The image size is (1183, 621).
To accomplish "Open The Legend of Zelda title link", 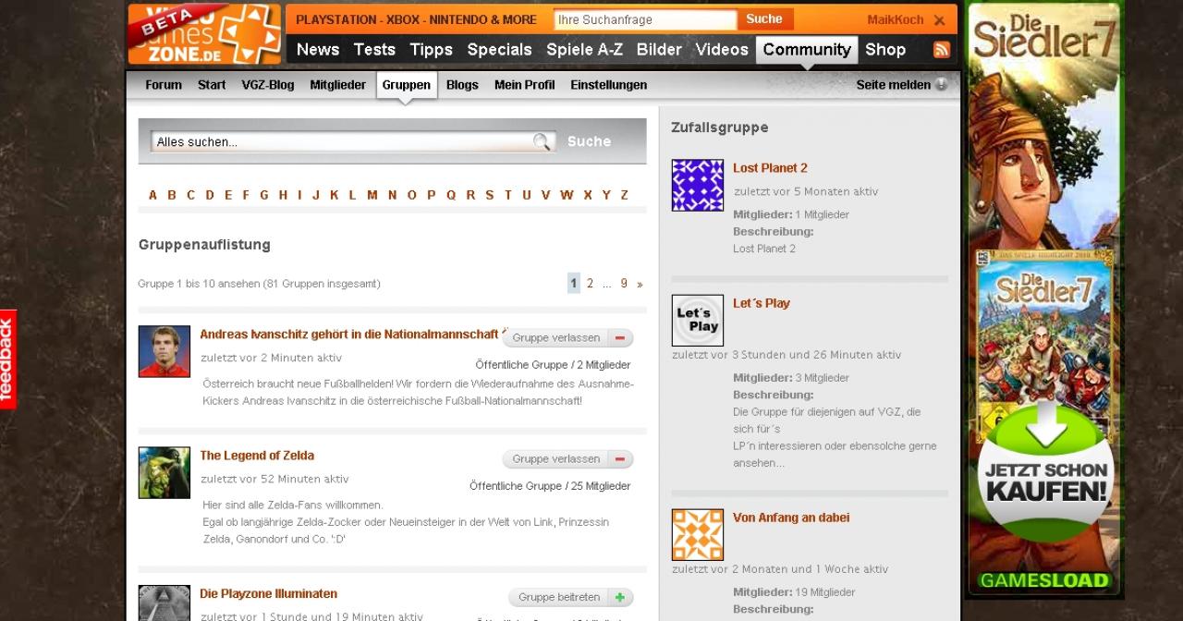I will coord(257,456).
